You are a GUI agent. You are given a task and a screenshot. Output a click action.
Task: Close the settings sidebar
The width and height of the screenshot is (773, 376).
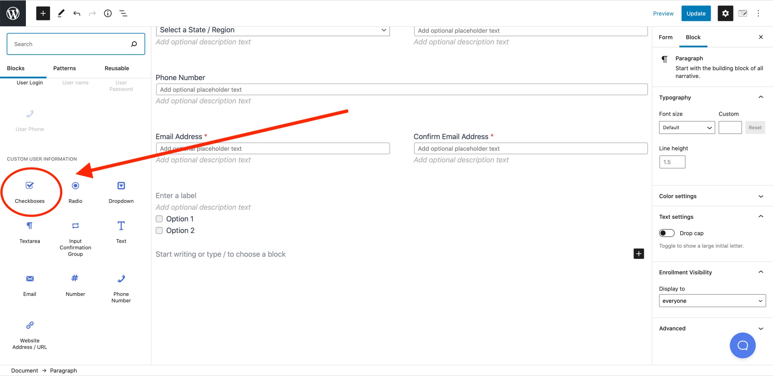click(761, 37)
